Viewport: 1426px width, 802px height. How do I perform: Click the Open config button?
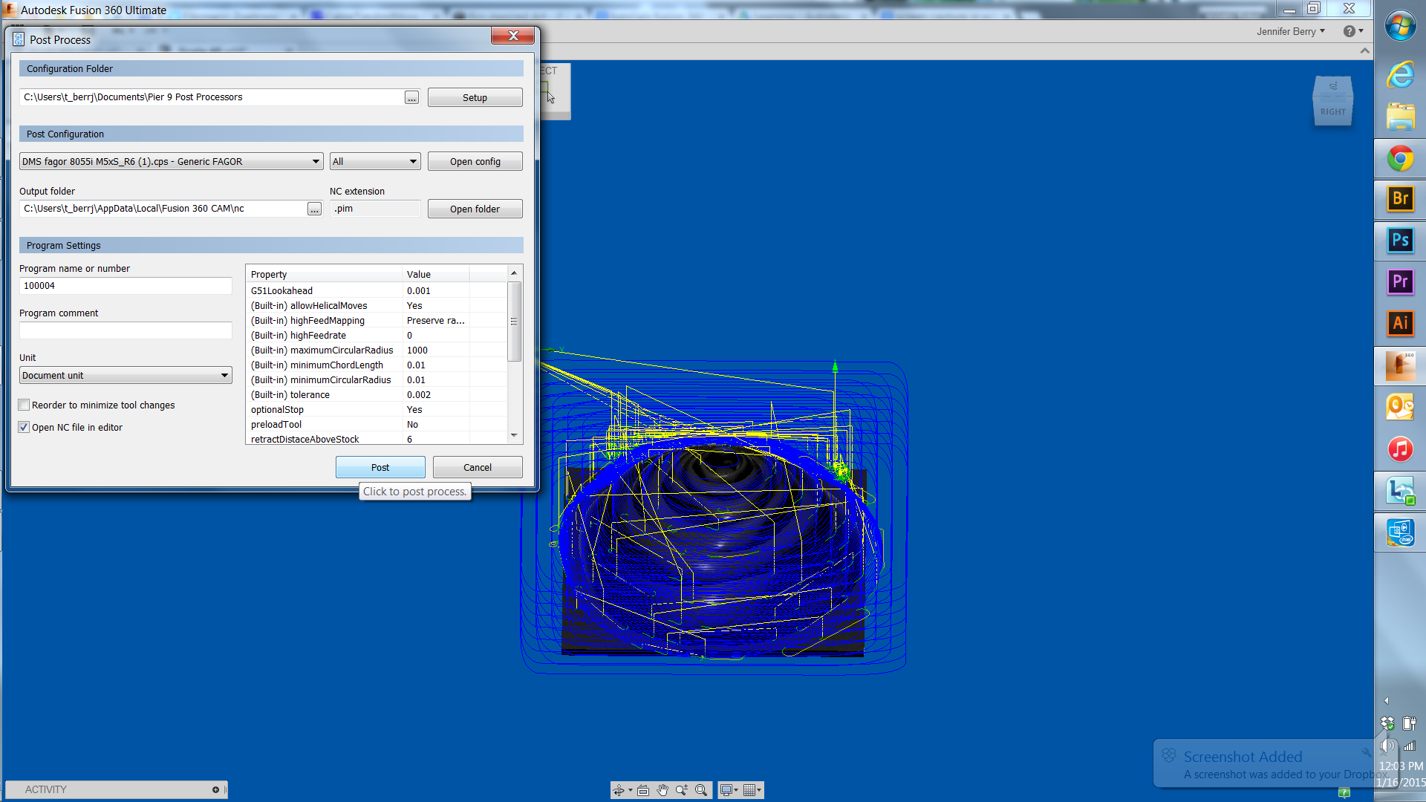point(475,161)
